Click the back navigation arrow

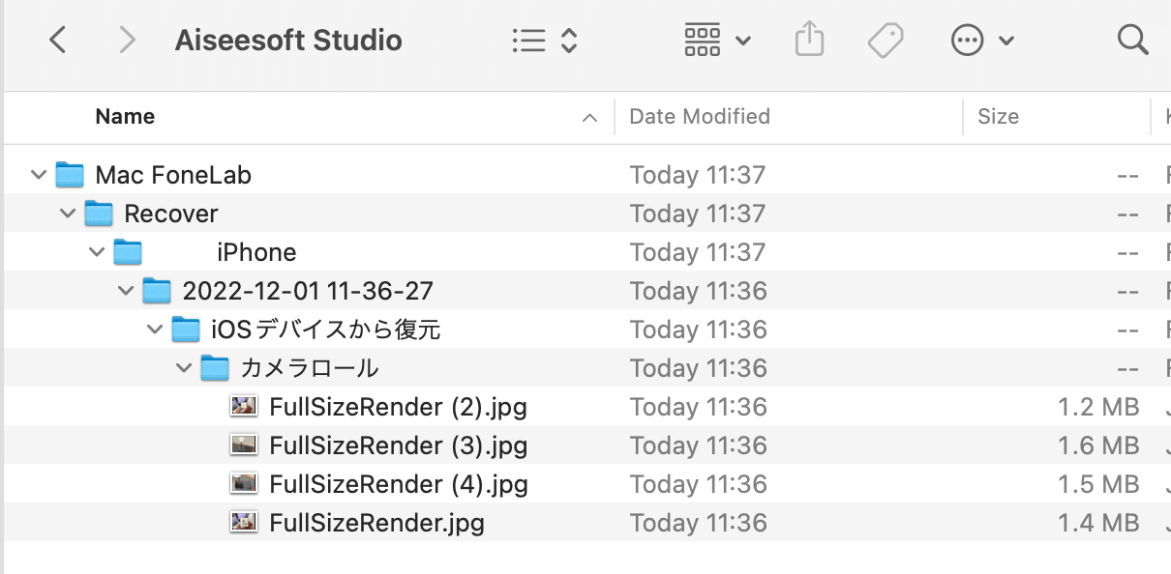(58, 40)
